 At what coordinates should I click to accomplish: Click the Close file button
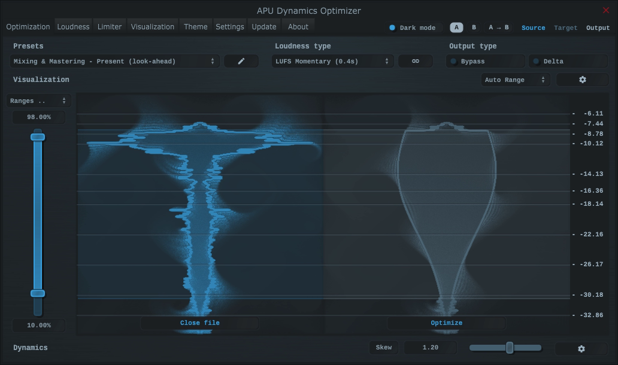(x=199, y=323)
